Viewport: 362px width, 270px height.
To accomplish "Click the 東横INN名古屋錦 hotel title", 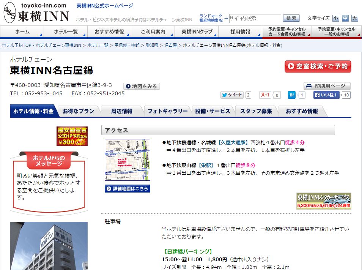I will [52, 70].
